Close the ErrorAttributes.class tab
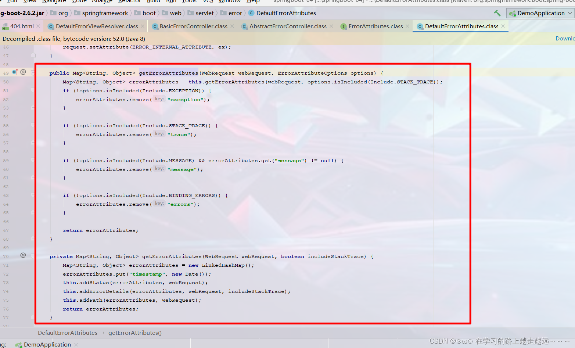 (x=407, y=26)
